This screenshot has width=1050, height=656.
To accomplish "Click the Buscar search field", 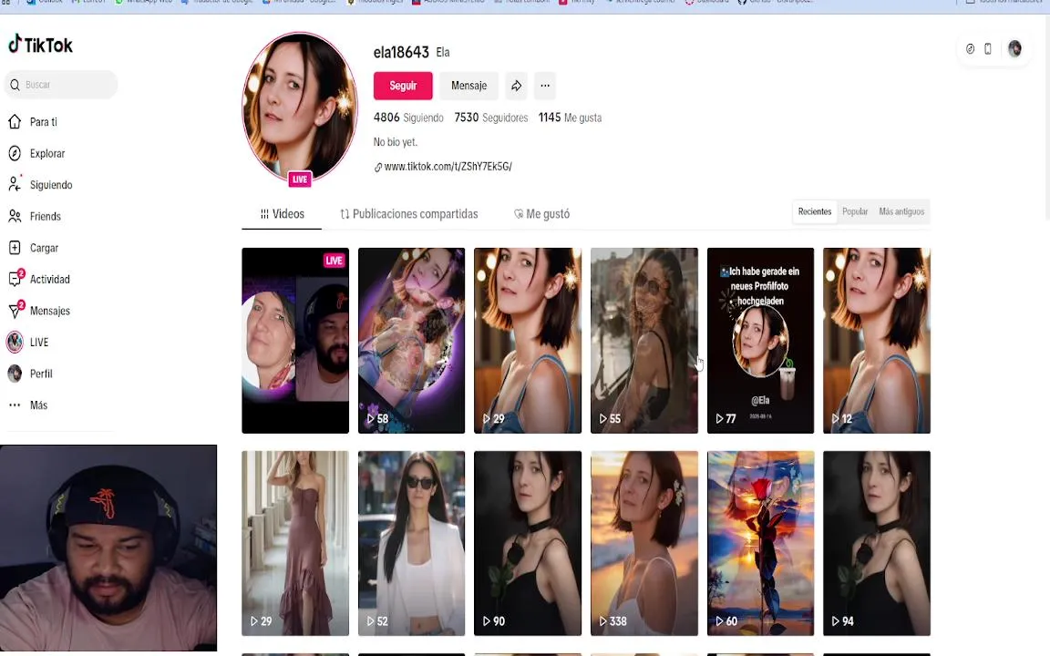I will 61,85.
